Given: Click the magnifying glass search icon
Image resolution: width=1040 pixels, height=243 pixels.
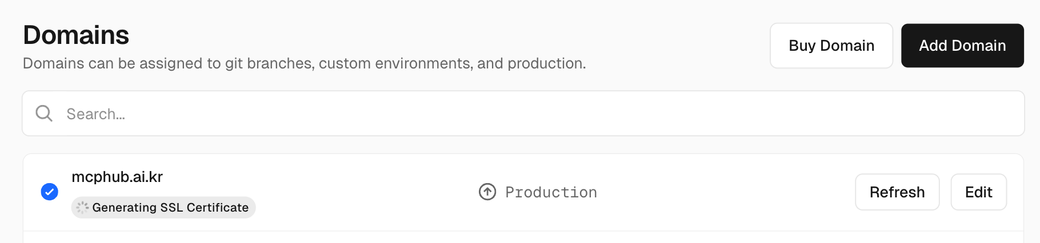Looking at the screenshot, I should 44,114.
